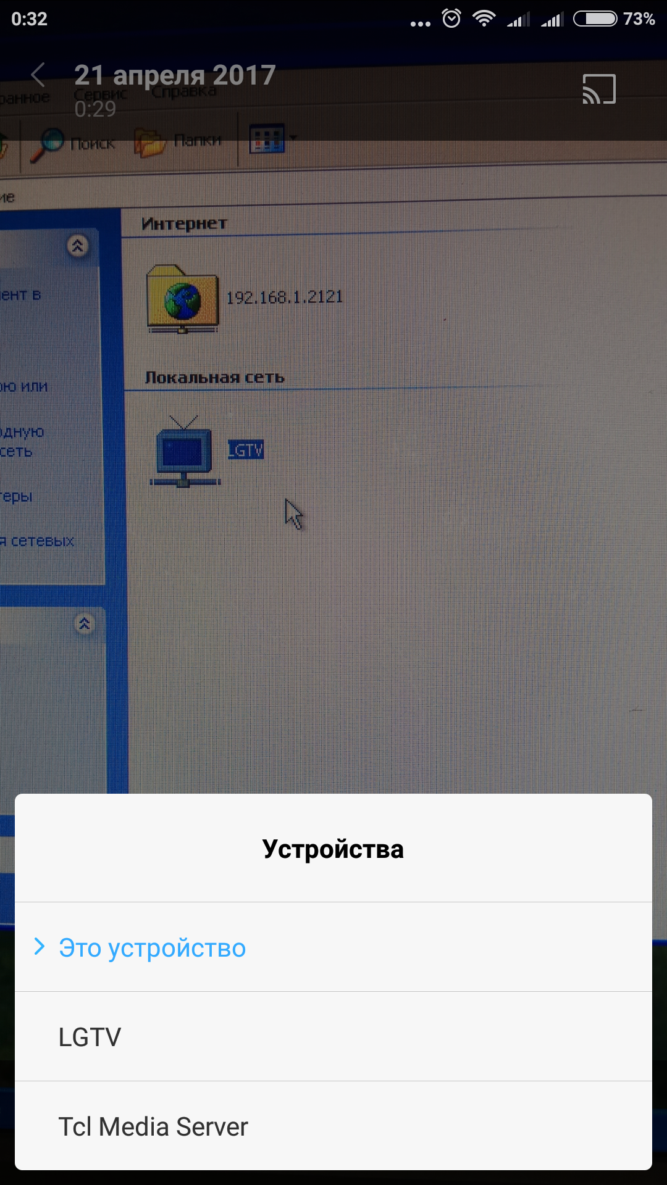
Task: Tap the cast screen icon
Action: point(599,89)
